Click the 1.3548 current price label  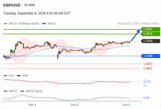(x=150, y=41)
